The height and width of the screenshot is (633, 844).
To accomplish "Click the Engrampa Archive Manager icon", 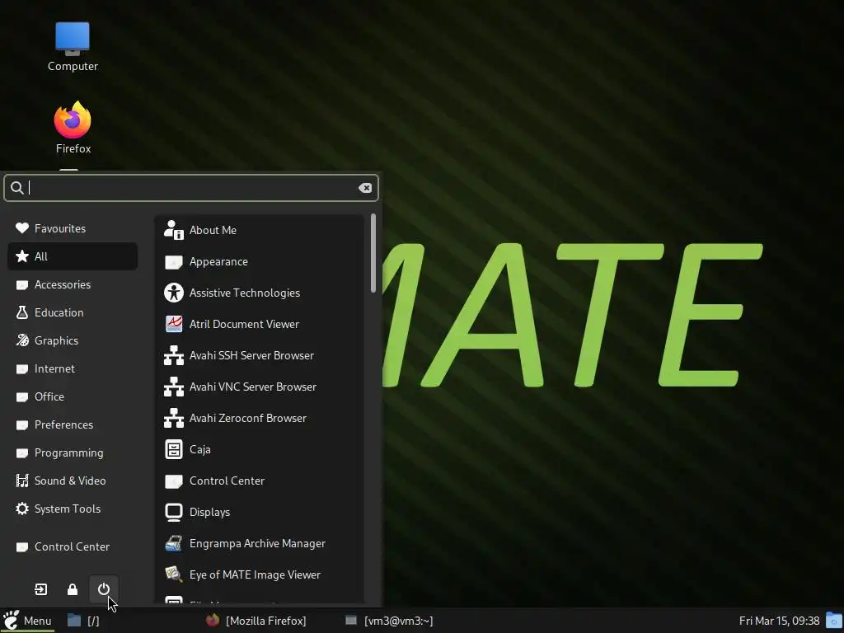I will pyautogui.click(x=173, y=543).
